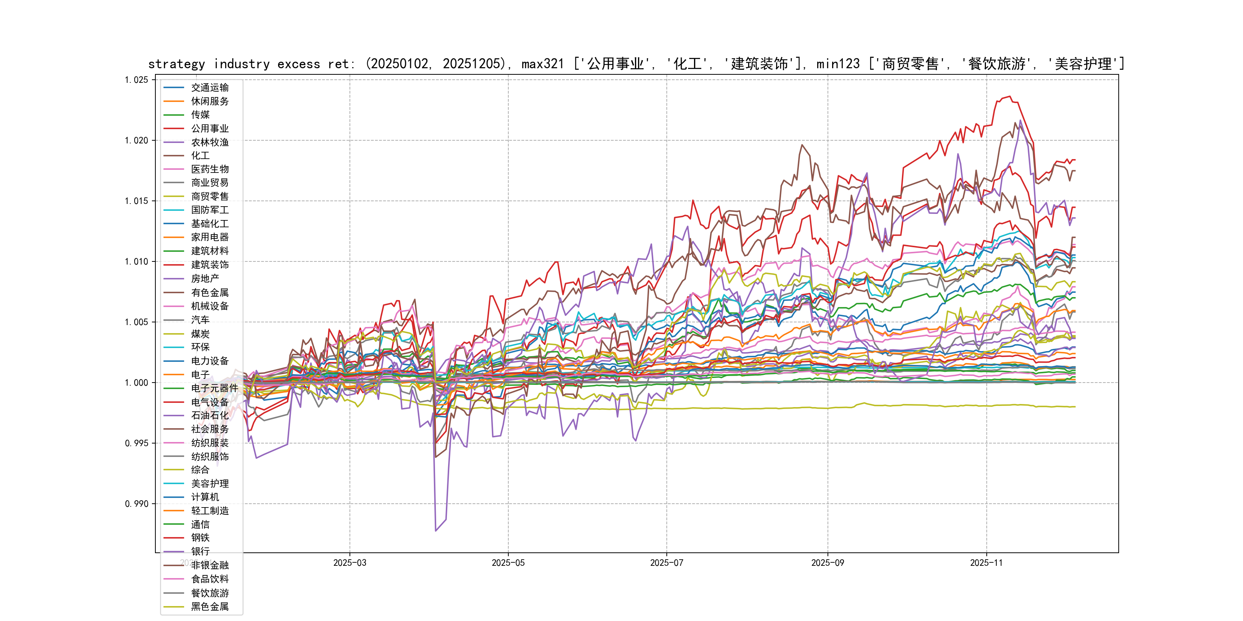This screenshot has height=621, width=1243.
Task: Click the 黑色金属 legend entry
Action: 209,607
